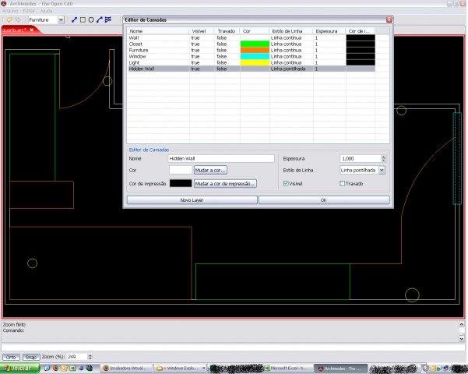Open the Estilo de Linha dropdown
The image size is (468, 374).
pyautogui.click(x=382, y=169)
